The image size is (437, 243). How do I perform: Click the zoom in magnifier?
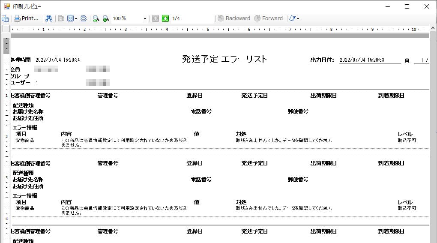click(106, 18)
